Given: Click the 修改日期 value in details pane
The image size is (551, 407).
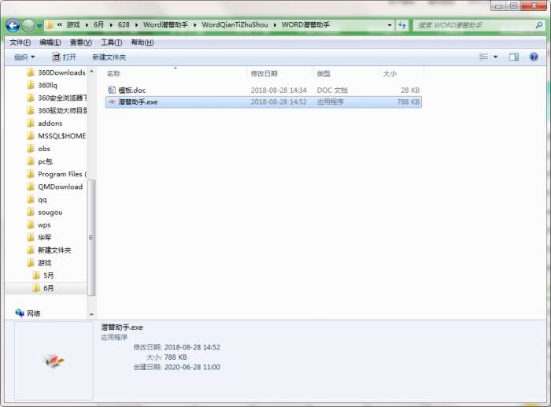Looking at the screenshot, I should [192, 347].
